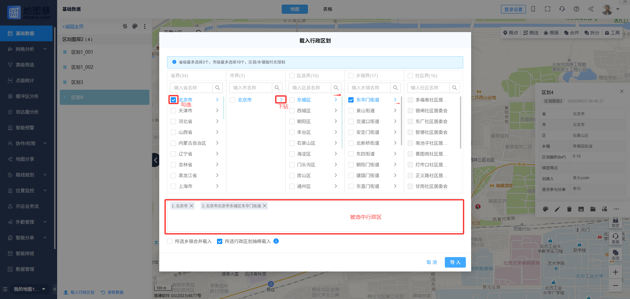Expand 天津市 to drill down
This screenshot has height=299, width=630.
(x=217, y=111)
